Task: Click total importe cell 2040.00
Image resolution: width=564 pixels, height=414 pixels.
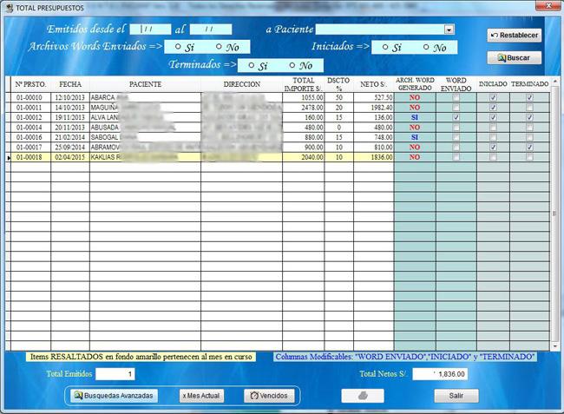Action: (x=303, y=157)
